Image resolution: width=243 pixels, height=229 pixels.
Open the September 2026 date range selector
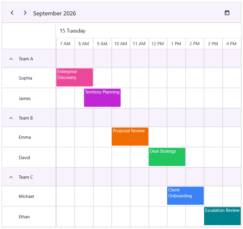click(x=55, y=13)
